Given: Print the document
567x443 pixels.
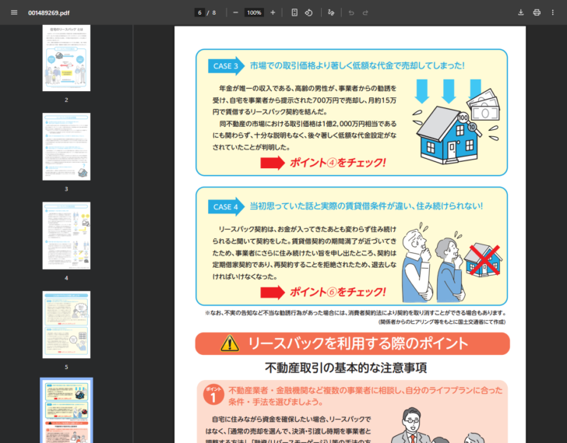Looking at the screenshot, I should tap(537, 12).
